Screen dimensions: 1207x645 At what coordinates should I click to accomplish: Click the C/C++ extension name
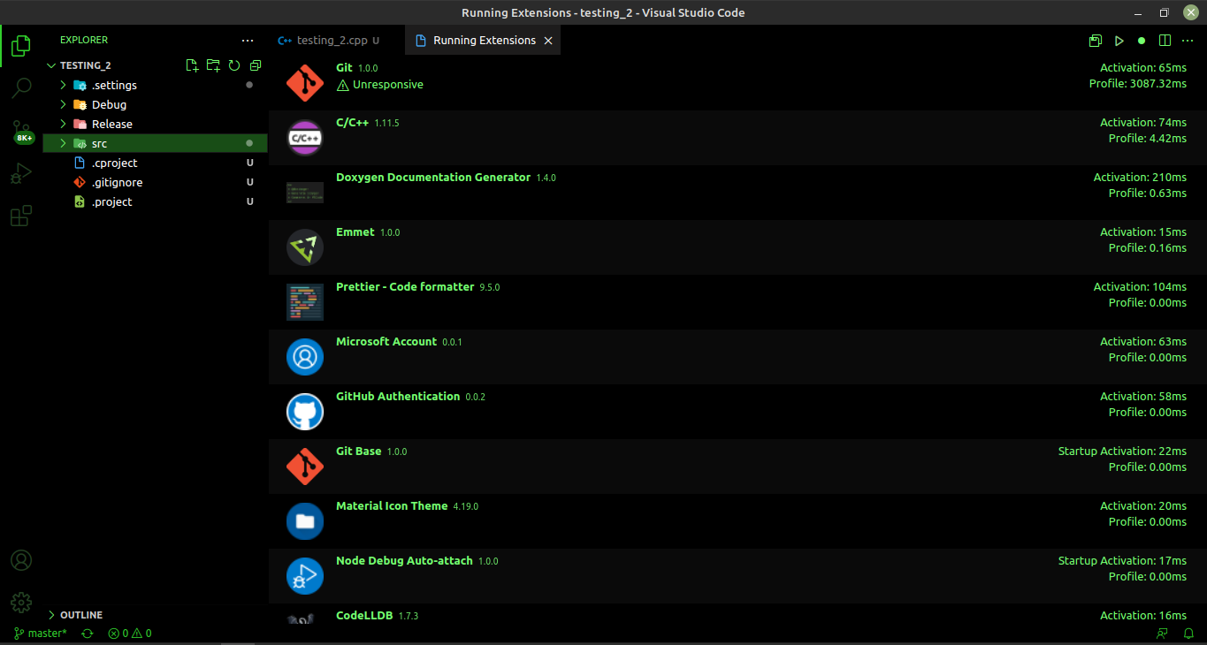click(x=352, y=123)
